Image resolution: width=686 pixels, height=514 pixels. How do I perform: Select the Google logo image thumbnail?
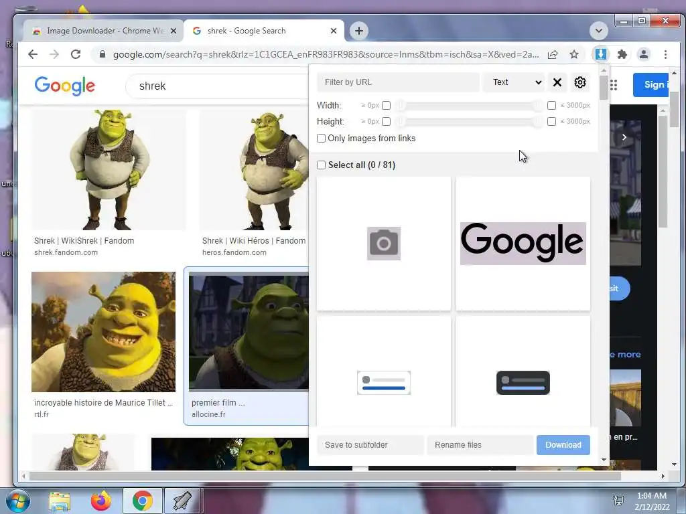coord(523,244)
